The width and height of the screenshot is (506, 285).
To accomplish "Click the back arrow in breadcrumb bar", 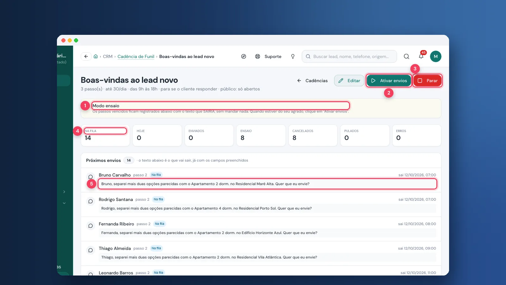I will tap(86, 56).
